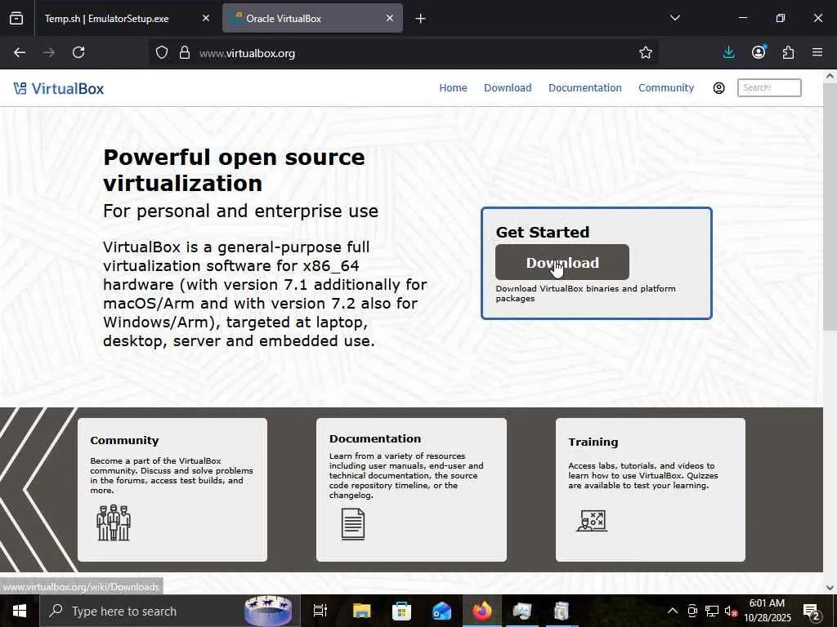837x627 pixels.
Task: Open Microsoft Store from the taskbar
Action: coord(401,611)
